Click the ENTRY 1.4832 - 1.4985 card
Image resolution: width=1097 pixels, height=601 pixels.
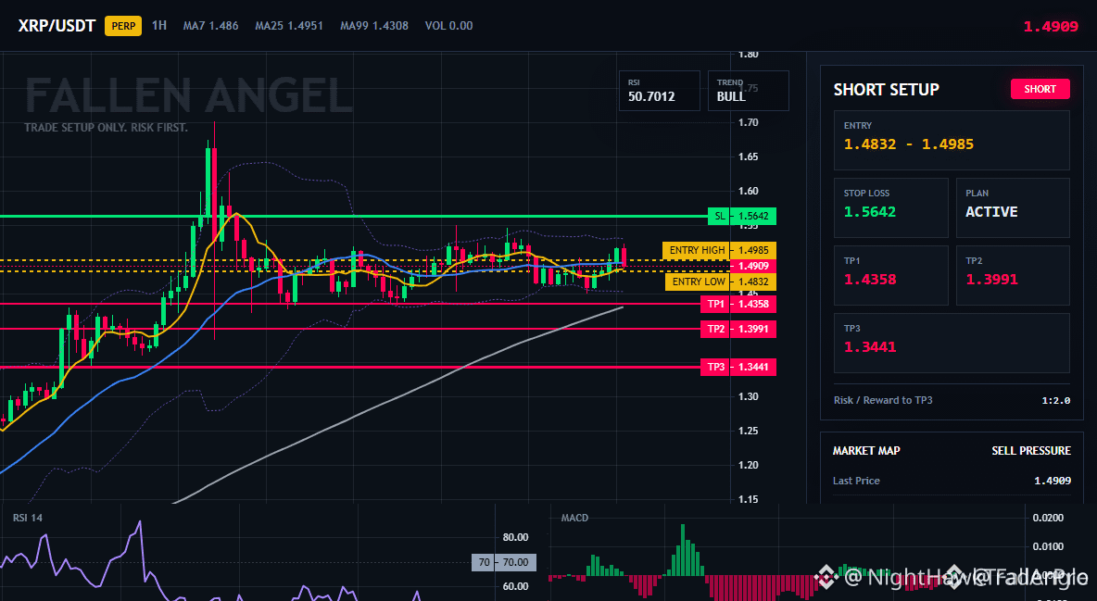click(x=952, y=140)
